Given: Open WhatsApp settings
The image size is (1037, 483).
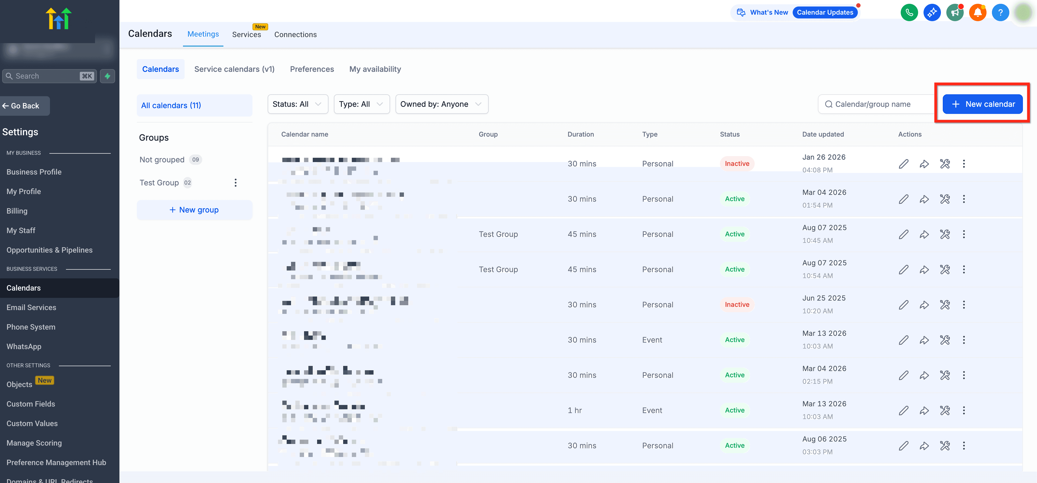Looking at the screenshot, I should coord(24,346).
